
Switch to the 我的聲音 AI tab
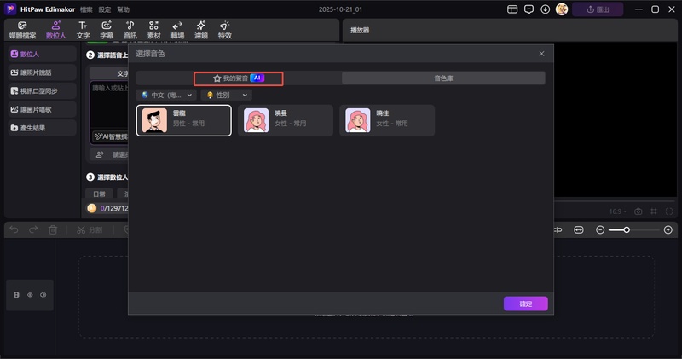coord(239,78)
